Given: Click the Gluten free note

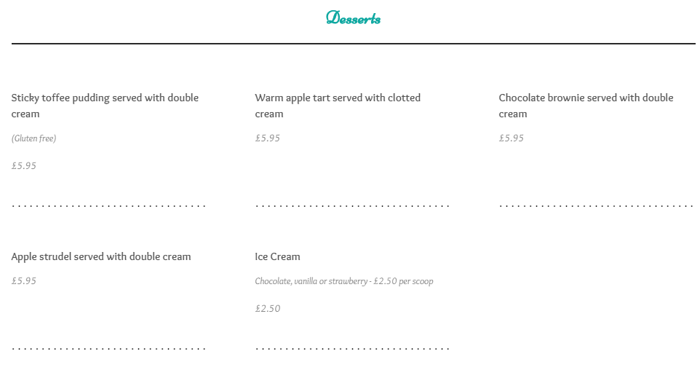Looking at the screenshot, I should pos(34,138).
